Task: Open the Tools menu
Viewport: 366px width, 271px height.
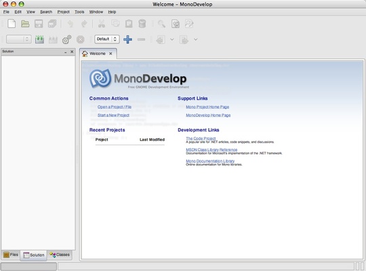Action: point(79,12)
